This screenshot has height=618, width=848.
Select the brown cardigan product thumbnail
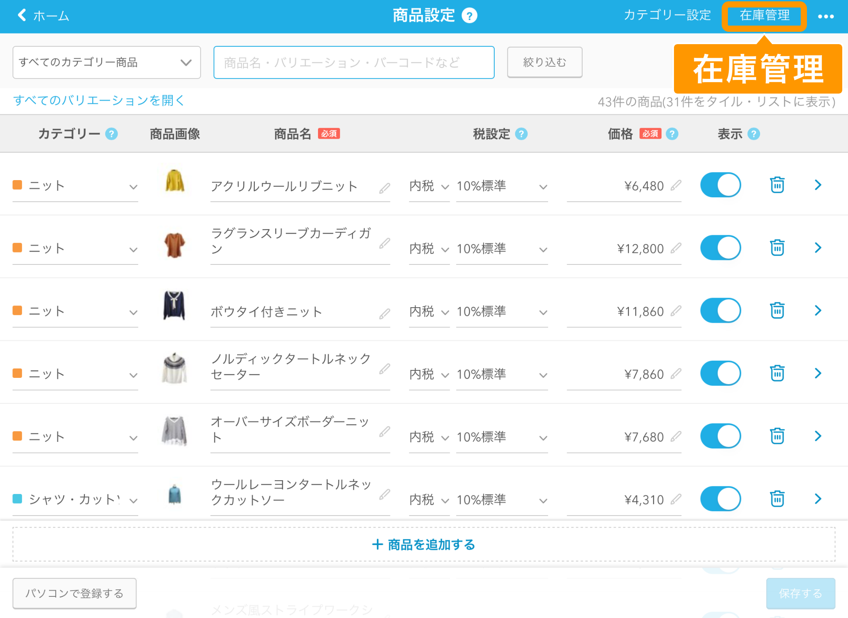click(x=174, y=245)
